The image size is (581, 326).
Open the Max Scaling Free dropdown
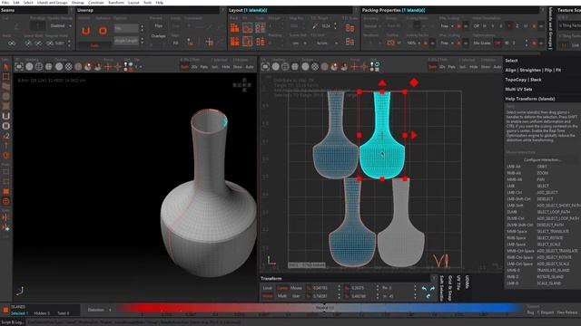pyautogui.click(x=447, y=43)
